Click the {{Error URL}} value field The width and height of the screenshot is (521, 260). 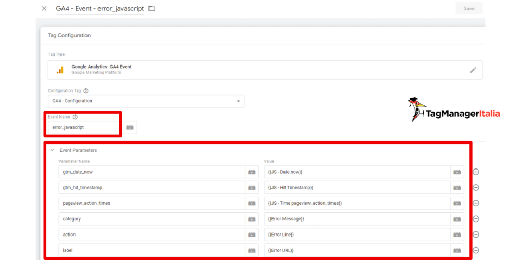point(357,250)
